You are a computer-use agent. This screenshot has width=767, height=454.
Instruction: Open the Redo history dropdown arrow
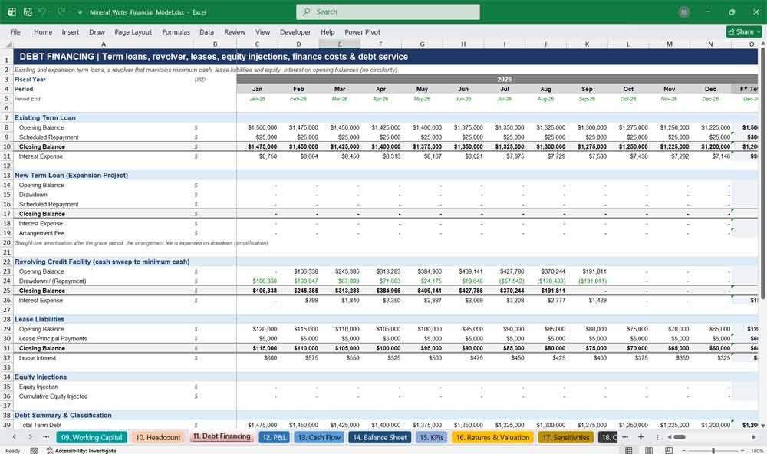tap(70, 12)
